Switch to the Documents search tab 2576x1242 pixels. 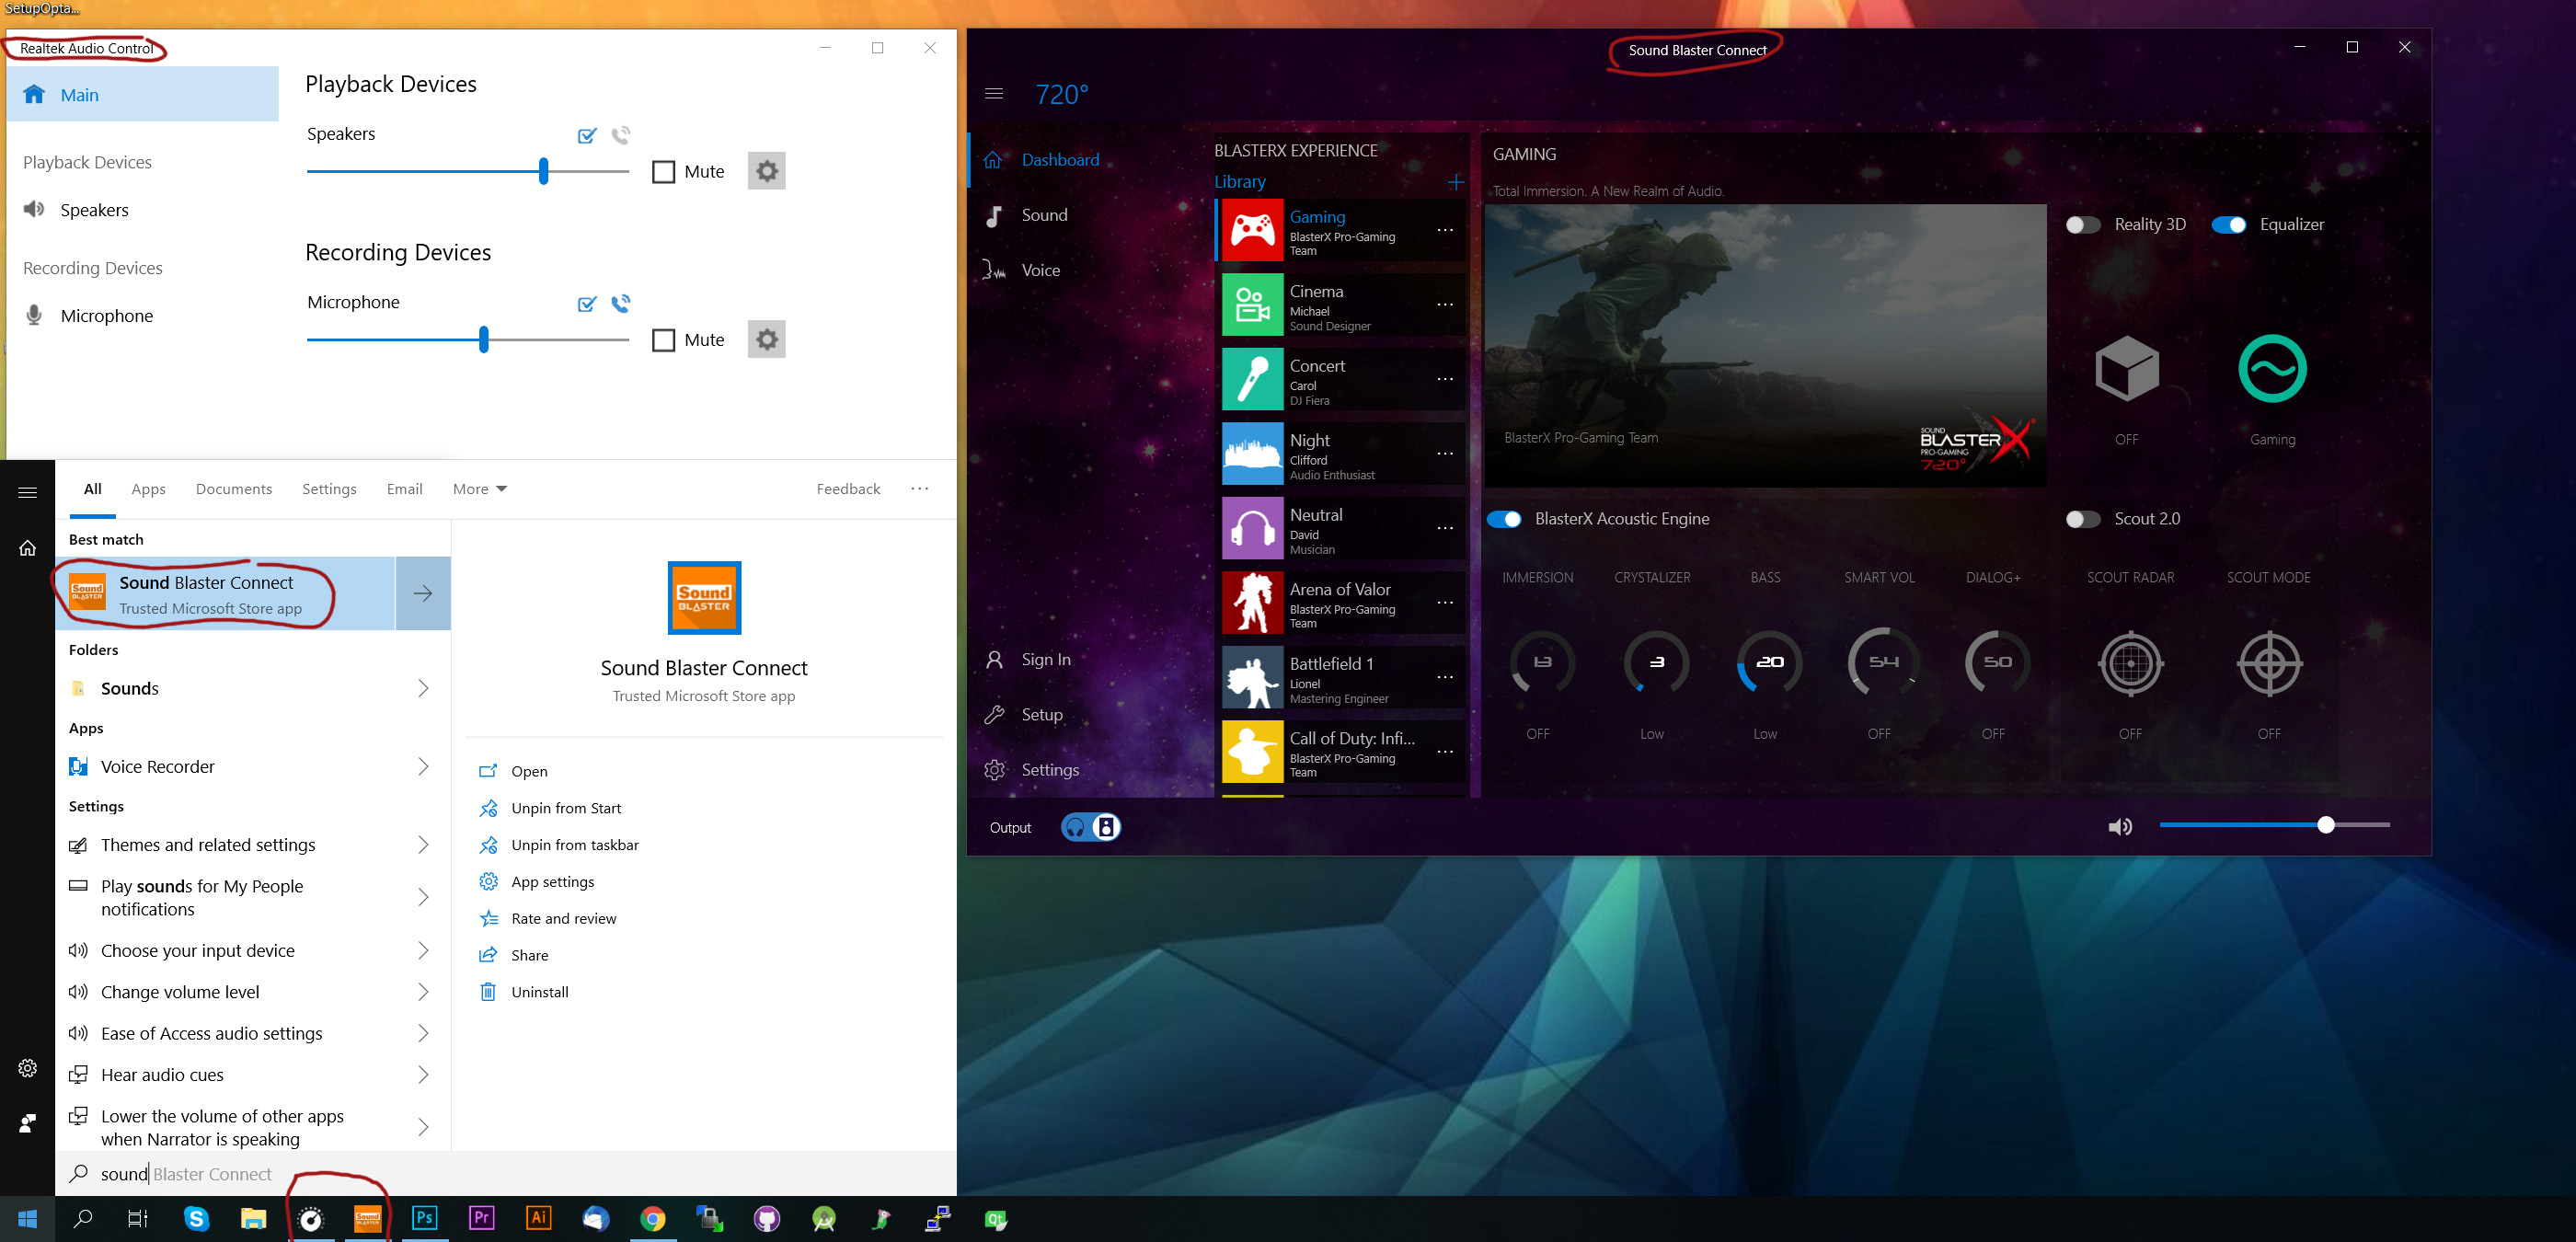tap(234, 489)
